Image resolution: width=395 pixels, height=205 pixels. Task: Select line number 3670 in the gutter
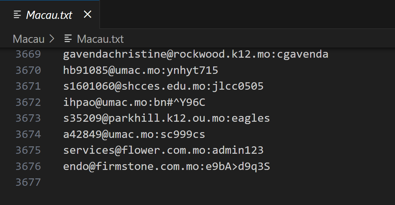(x=28, y=70)
